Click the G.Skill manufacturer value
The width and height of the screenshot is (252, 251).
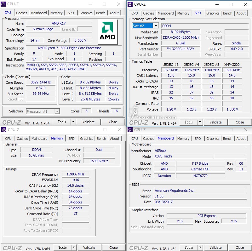pyautogui.click(x=180, y=43)
